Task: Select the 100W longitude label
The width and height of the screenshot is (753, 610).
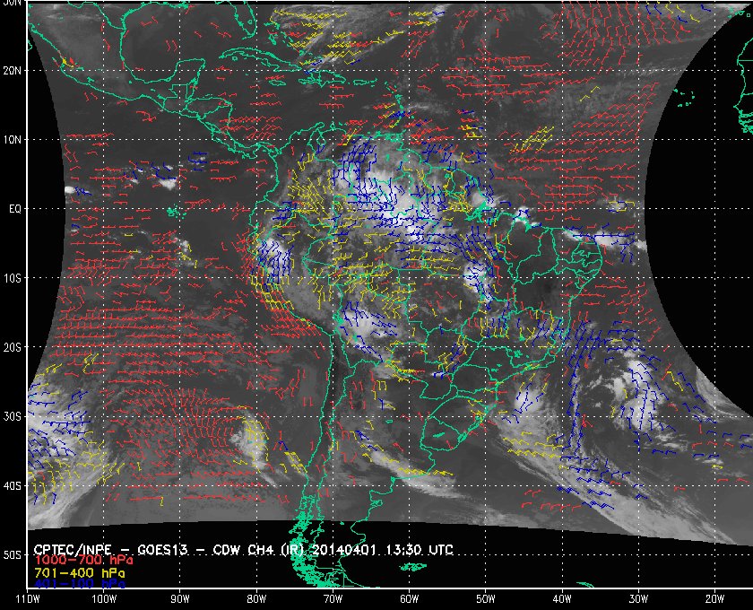Action: [x=104, y=599]
